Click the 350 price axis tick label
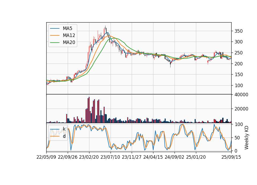 click(x=239, y=31)
